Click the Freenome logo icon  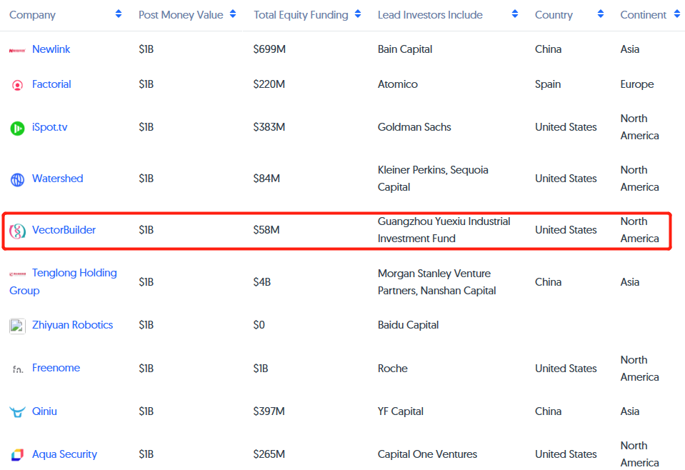[x=17, y=369]
